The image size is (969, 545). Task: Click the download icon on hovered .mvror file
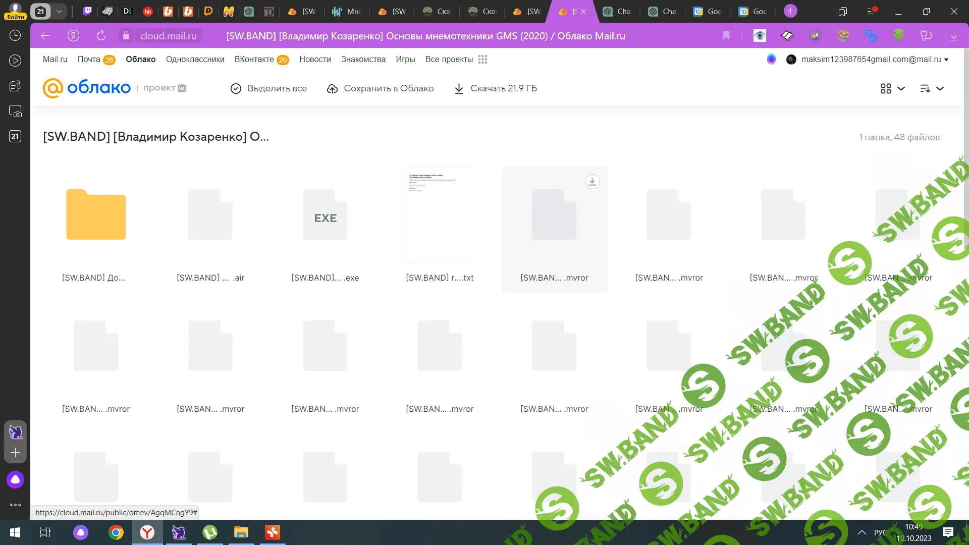tap(592, 182)
